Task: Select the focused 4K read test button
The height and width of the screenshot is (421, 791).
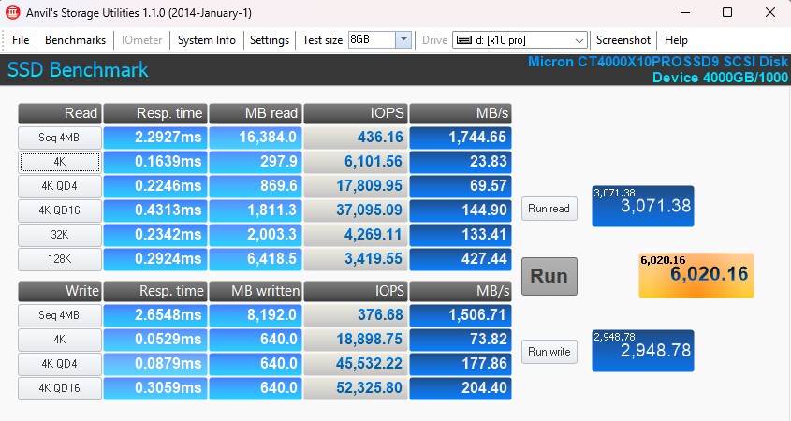Action: pos(60,162)
